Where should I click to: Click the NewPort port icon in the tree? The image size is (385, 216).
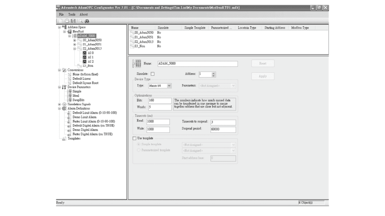click(69, 31)
